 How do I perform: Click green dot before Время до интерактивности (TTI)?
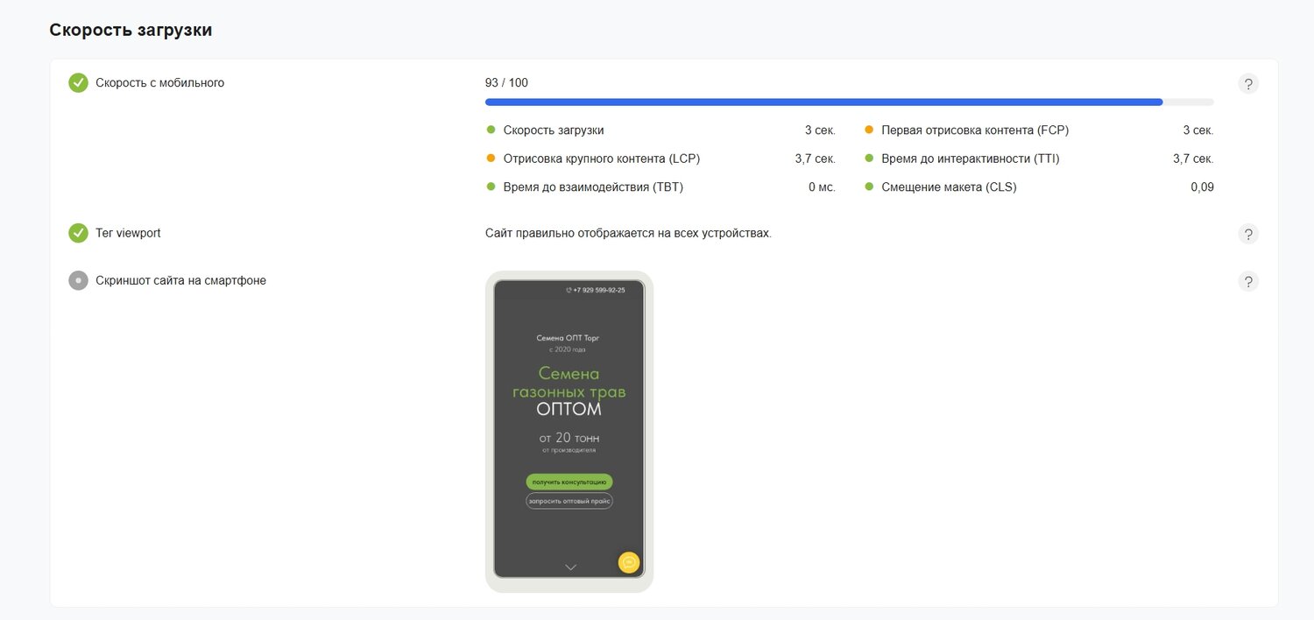point(869,159)
